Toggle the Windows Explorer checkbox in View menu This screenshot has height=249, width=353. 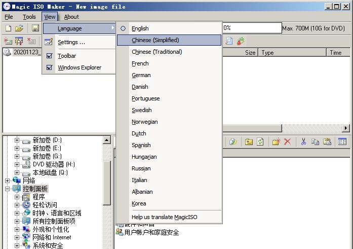49,67
